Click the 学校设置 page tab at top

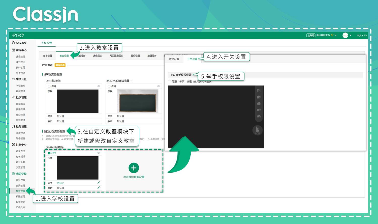(47, 43)
